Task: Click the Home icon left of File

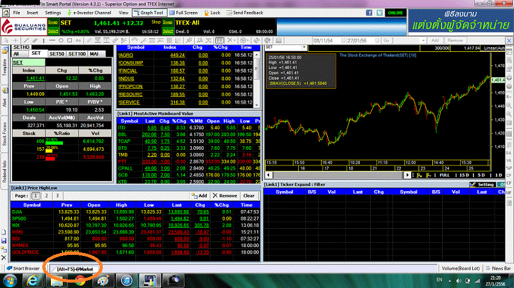Action: point(6,13)
